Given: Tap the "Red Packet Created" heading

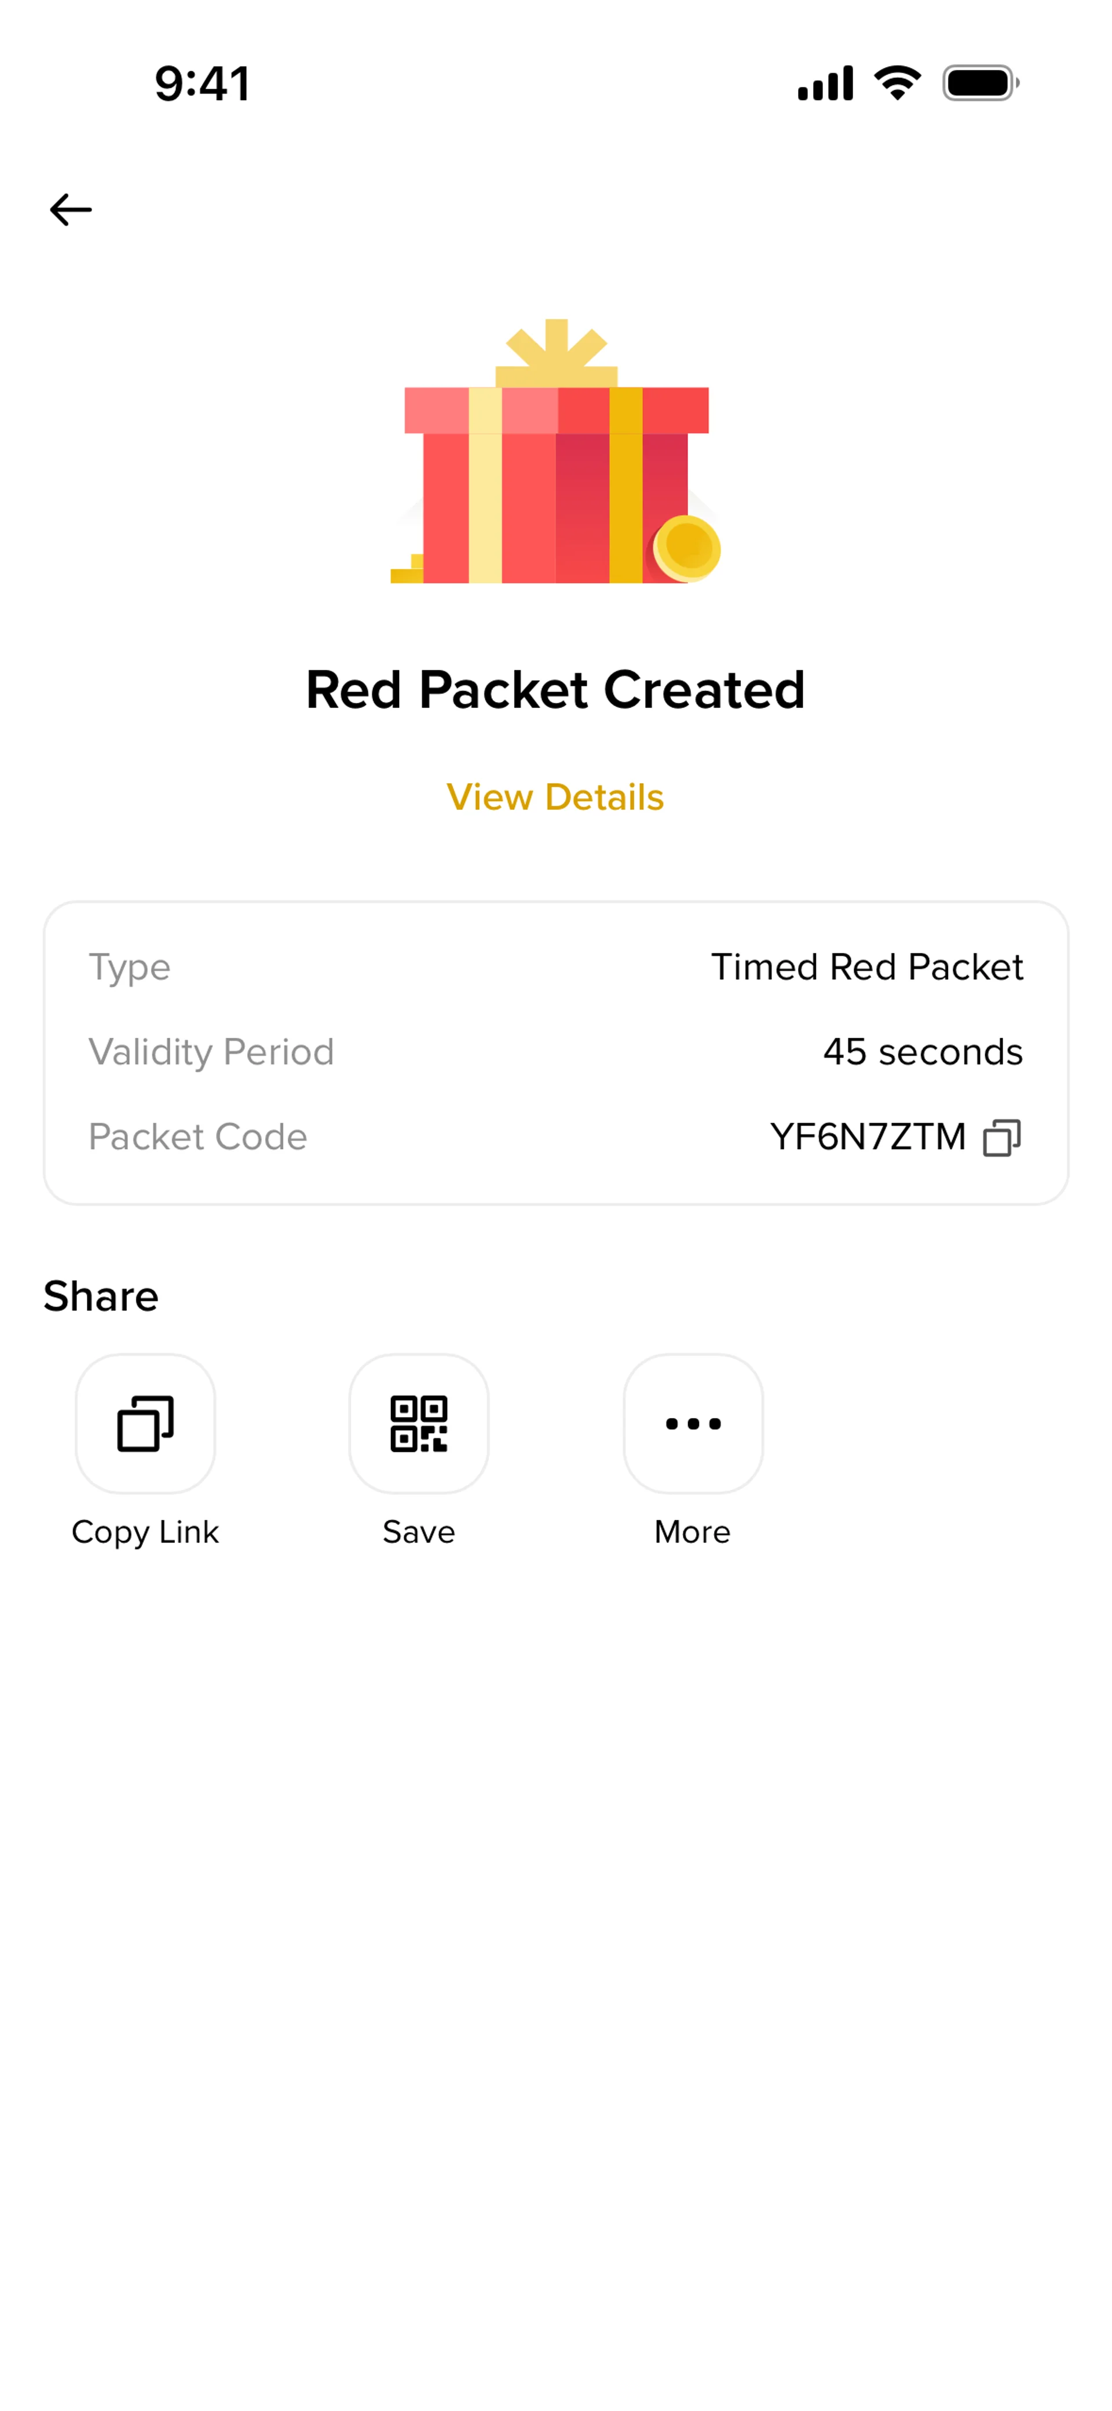Looking at the screenshot, I should 555,691.
